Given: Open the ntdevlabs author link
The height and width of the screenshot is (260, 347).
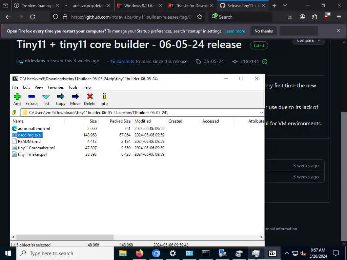Looking at the screenshot, I should pos(35,61).
